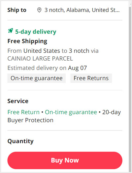Click the Quantity section heading
Screen dimensions: 132x173
[20, 141]
